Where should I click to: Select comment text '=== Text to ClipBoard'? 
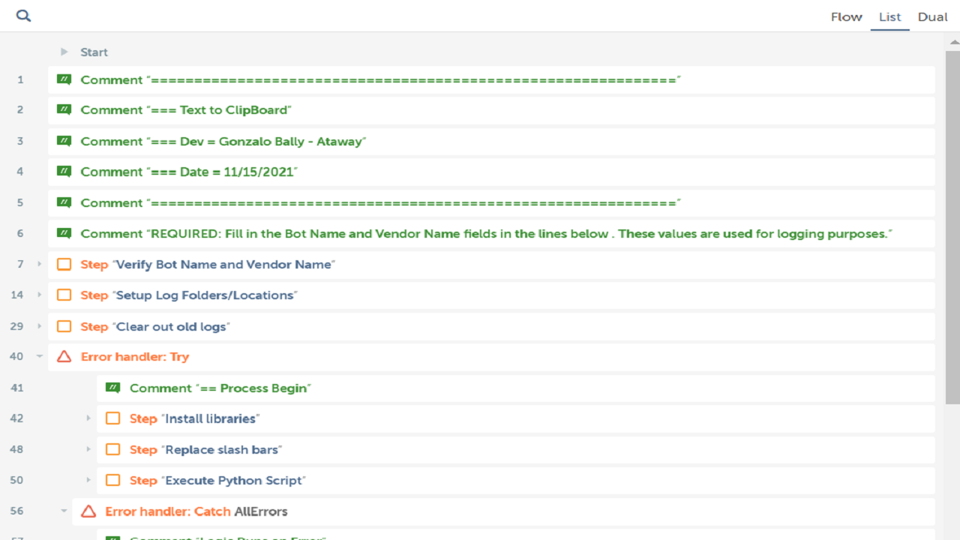point(219,110)
